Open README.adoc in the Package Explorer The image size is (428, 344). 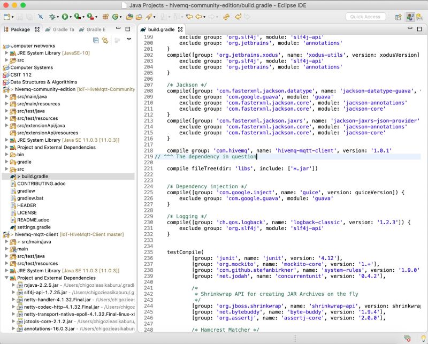coord(33,219)
